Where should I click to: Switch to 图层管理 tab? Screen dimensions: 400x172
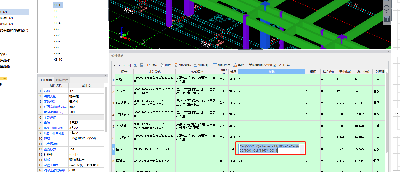click(x=62, y=80)
